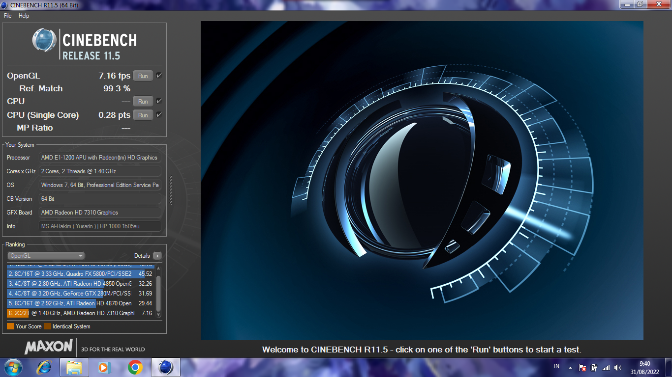Run the OpenGL benchmark test
Viewport: 672px width, 377px height.
(143, 76)
